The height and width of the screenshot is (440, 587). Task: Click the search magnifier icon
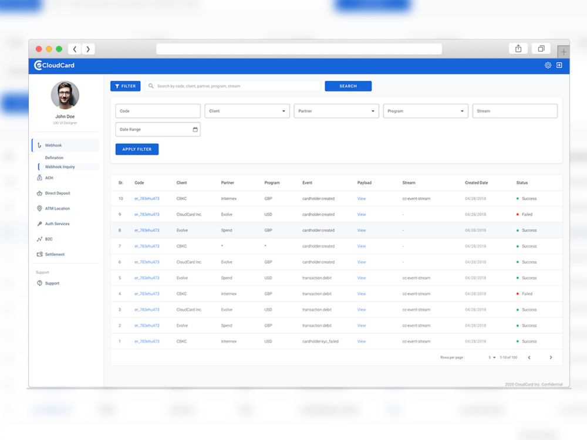[x=151, y=86]
